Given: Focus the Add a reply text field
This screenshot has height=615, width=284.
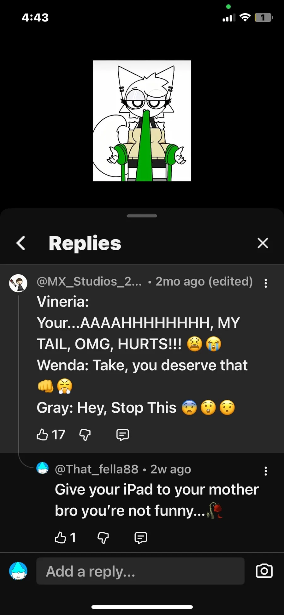Looking at the screenshot, I should pos(140,571).
